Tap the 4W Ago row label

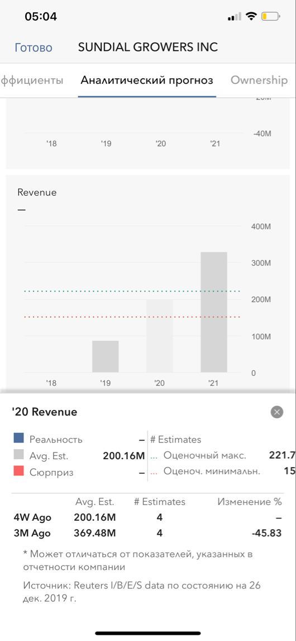[32, 517]
